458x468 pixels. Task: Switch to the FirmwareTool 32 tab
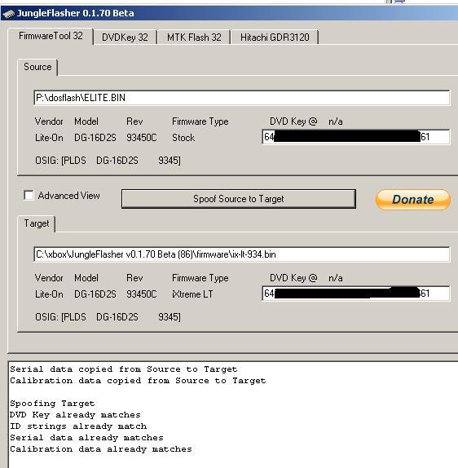pyautogui.click(x=51, y=36)
